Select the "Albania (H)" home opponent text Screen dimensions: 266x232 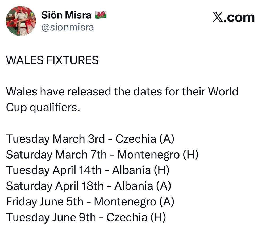point(141,170)
